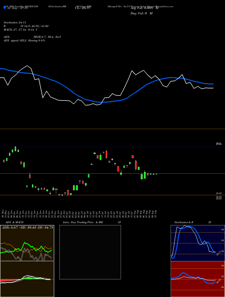The height and width of the screenshot is (297, 225).
Task: Click the RSI 14/5 value line
Action: click(x=26, y=26)
